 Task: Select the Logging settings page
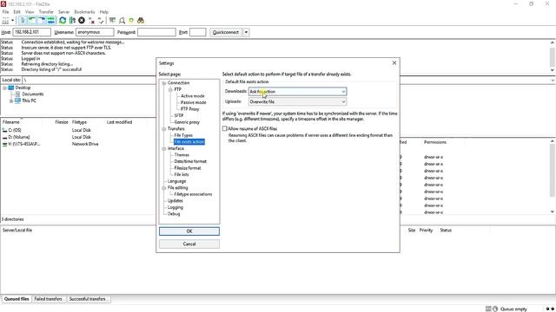(x=175, y=207)
